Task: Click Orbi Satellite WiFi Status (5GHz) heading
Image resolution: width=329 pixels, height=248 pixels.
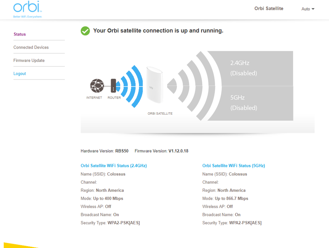Action: click(x=233, y=166)
